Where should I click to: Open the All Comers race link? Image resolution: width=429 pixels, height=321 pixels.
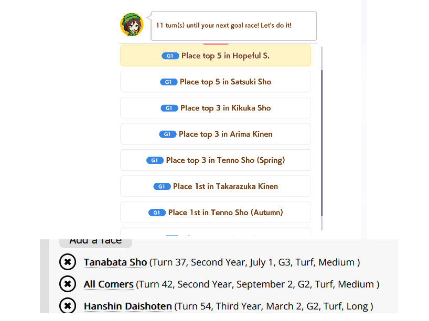click(x=109, y=284)
